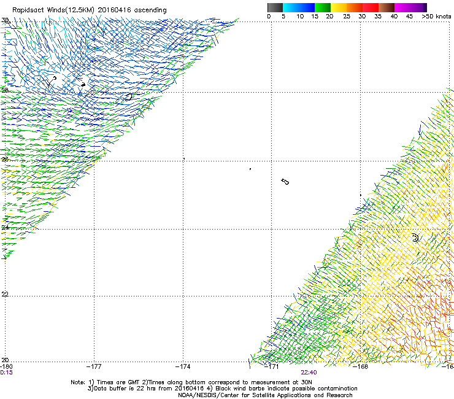Select the blue 10-15 knots legend color
Image resolution: width=454 pixels, height=399 pixels.
pyautogui.click(x=307, y=7)
